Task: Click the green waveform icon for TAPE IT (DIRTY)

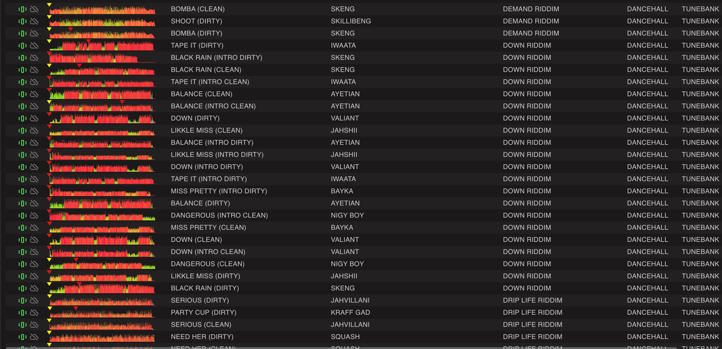Action: (22, 46)
